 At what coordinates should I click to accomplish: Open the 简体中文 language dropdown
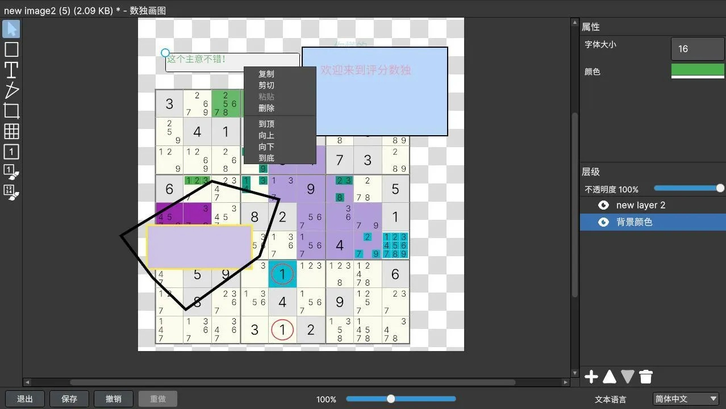click(686, 399)
